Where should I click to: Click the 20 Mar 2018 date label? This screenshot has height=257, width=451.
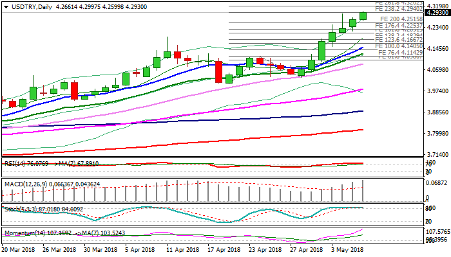point(19,249)
